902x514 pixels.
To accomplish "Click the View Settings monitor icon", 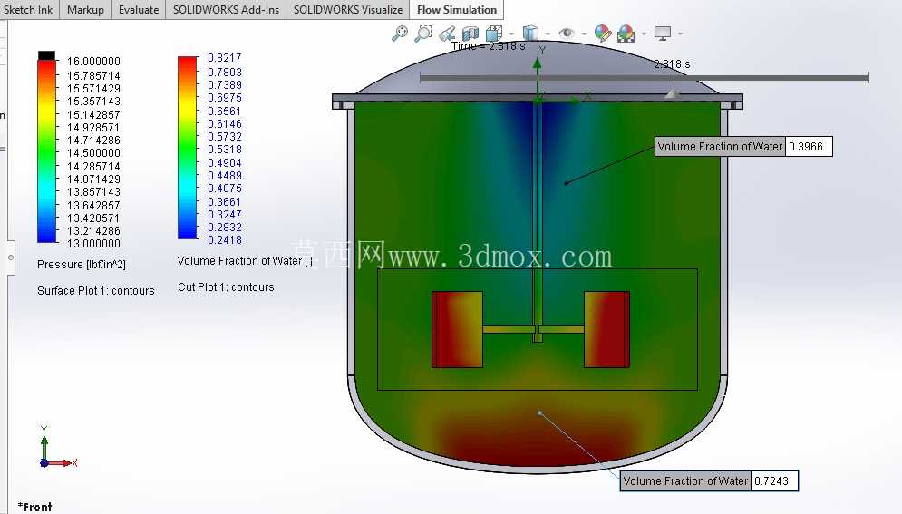I will coord(663,34).
